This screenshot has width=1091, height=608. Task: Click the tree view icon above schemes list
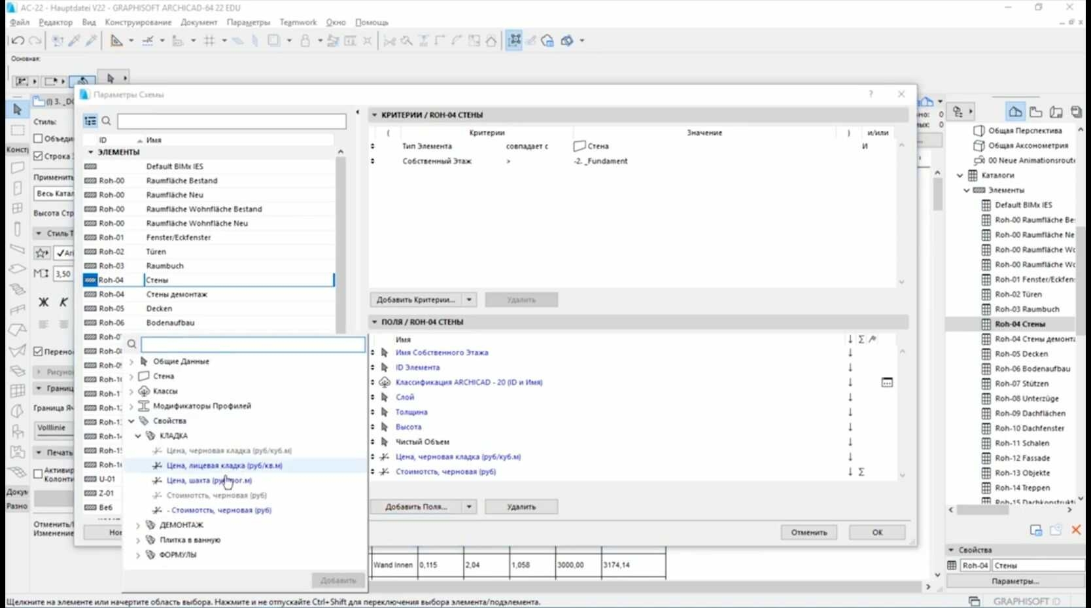(90, 121)
